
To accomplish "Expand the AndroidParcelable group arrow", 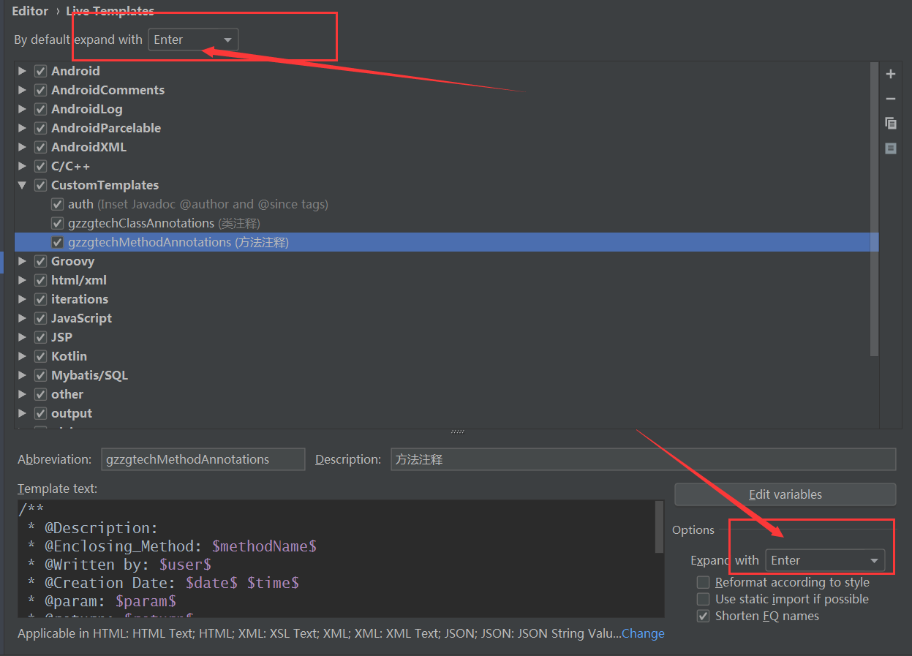I will 22,128.
